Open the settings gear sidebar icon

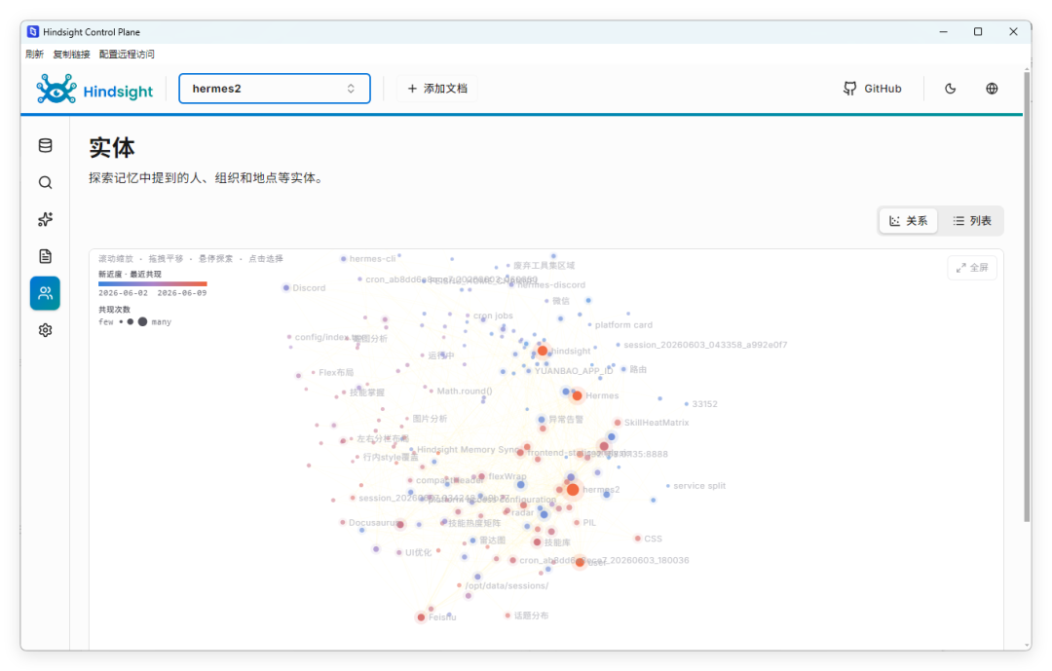click(45, 330)
